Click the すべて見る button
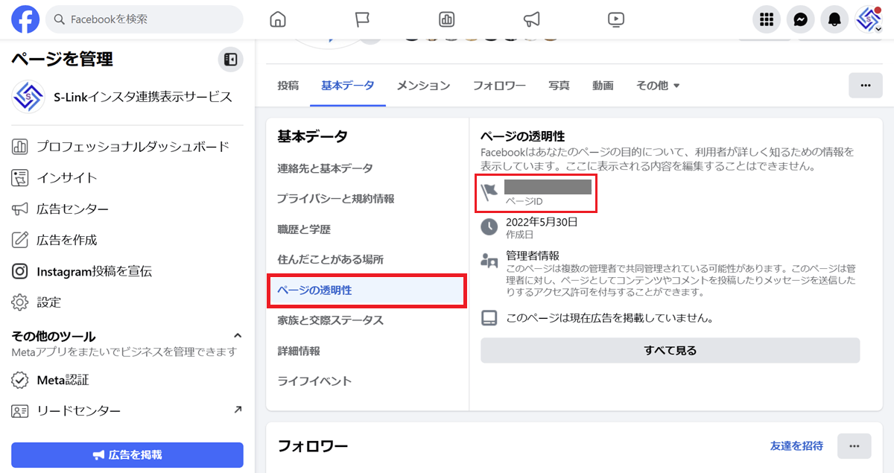 (670, 350)
